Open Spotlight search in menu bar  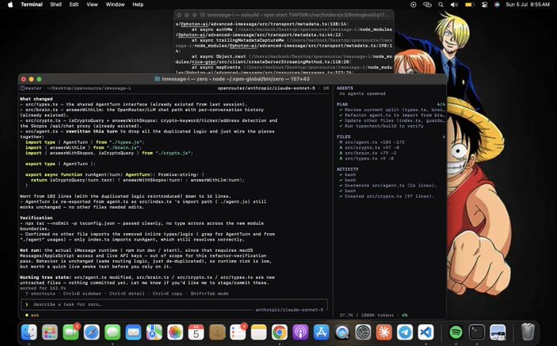click(441, 5)
